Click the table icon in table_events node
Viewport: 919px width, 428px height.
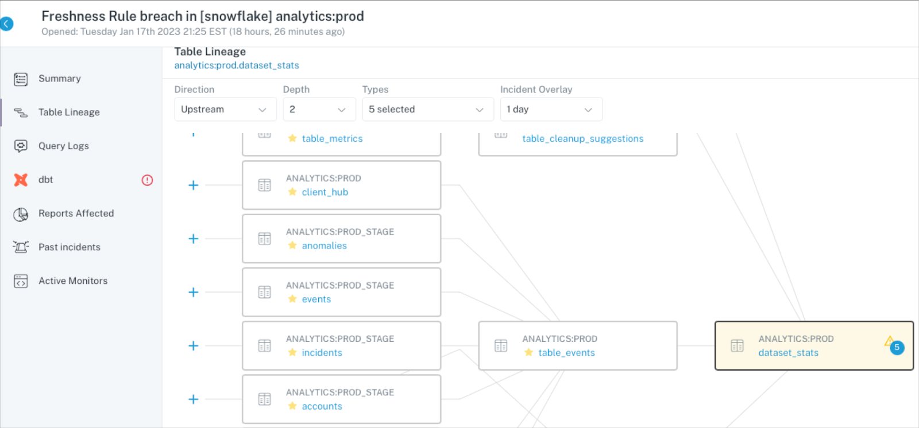[501, 345]
